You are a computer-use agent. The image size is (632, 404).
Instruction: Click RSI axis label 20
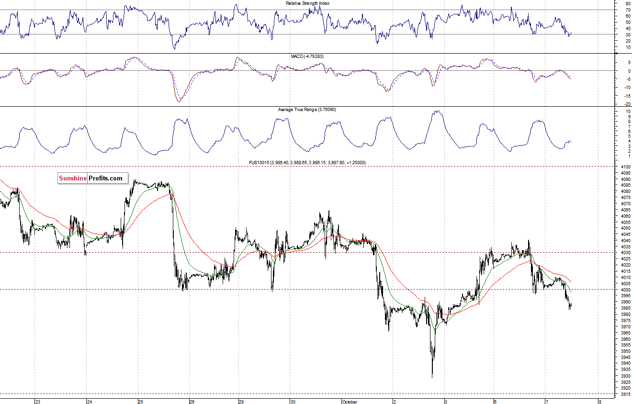tap(628, 41)
